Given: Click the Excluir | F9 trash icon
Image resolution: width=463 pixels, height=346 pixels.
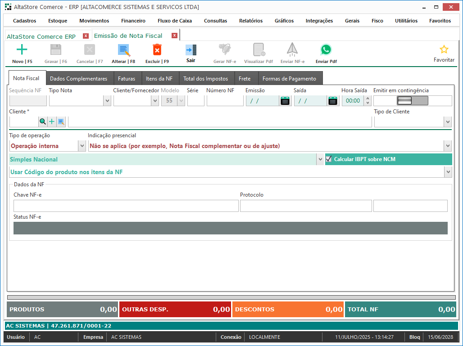Looking at the screenshot, I should (x=157, y=49).
